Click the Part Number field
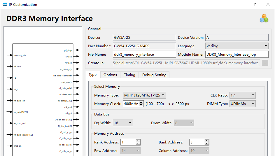The width and height of the screenshot is (275, 156). (144, 46)
